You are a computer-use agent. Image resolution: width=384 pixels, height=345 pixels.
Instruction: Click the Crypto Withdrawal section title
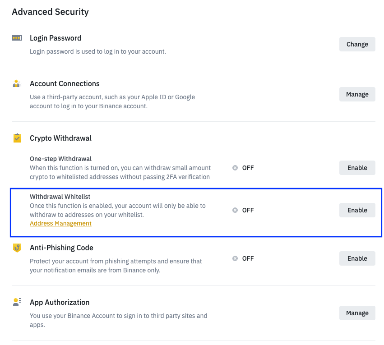point(60,138)
